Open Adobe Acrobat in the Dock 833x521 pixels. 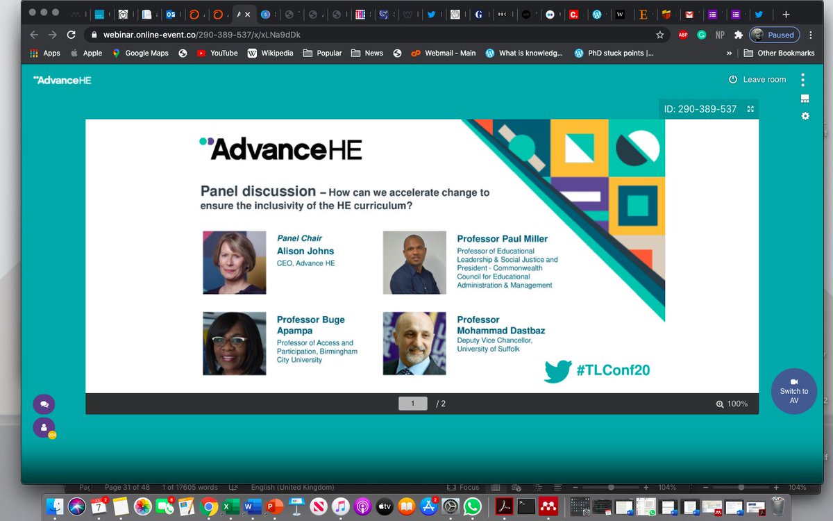(503, 506)
